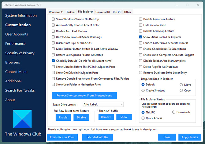Check Remove Duplicate Drive Letter Entry
This screenshot has height=144, width=205.
pyautogui.click(x=140, y=73)
